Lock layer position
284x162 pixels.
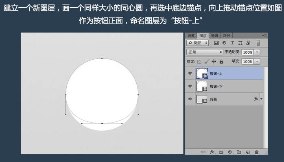(214, 62)
